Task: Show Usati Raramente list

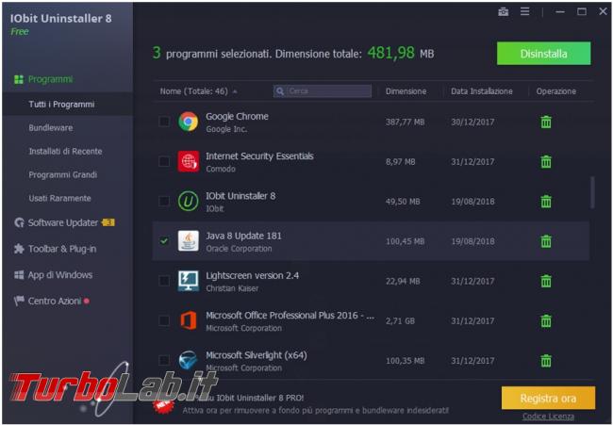Action: 59,198
